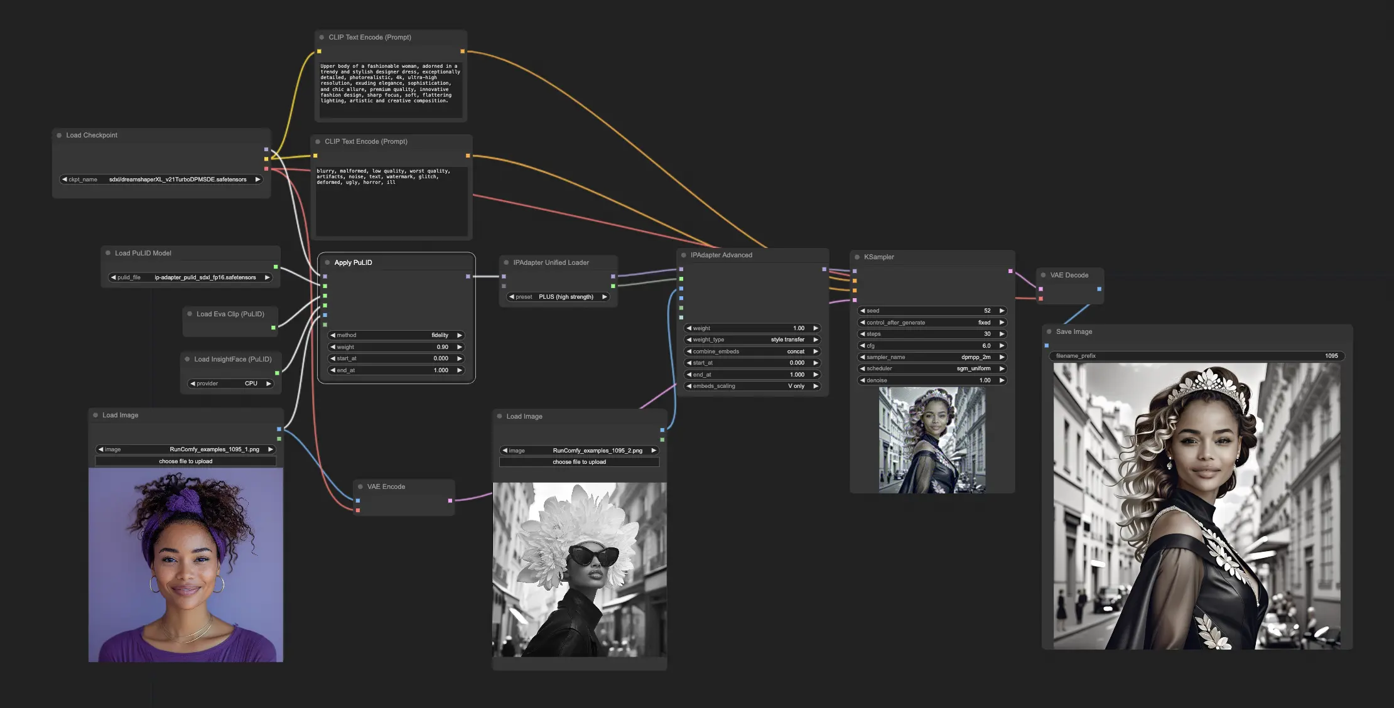Open the sampler_name dpmpp_2m dropdown
Image resolution: width=1394 pixels, height=708 pixels.
[x=932, y=357]
